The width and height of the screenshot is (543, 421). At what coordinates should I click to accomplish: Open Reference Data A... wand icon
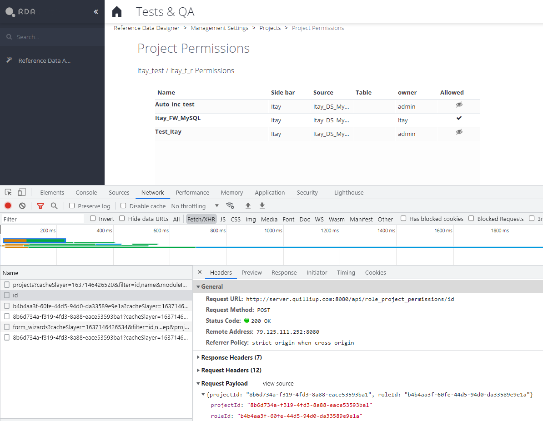(x=10, y=60)
